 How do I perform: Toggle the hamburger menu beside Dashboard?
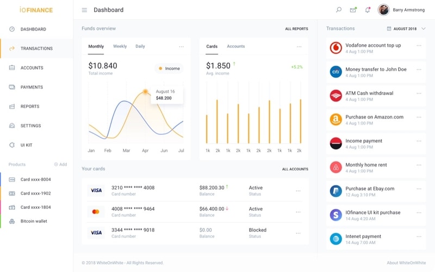click(84, 10)
